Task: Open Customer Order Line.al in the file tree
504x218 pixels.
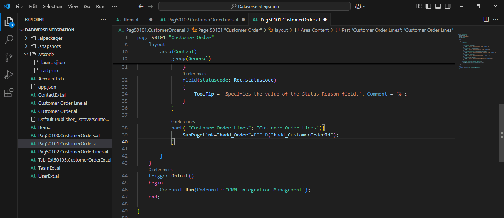Action: (x=63, y=103)
